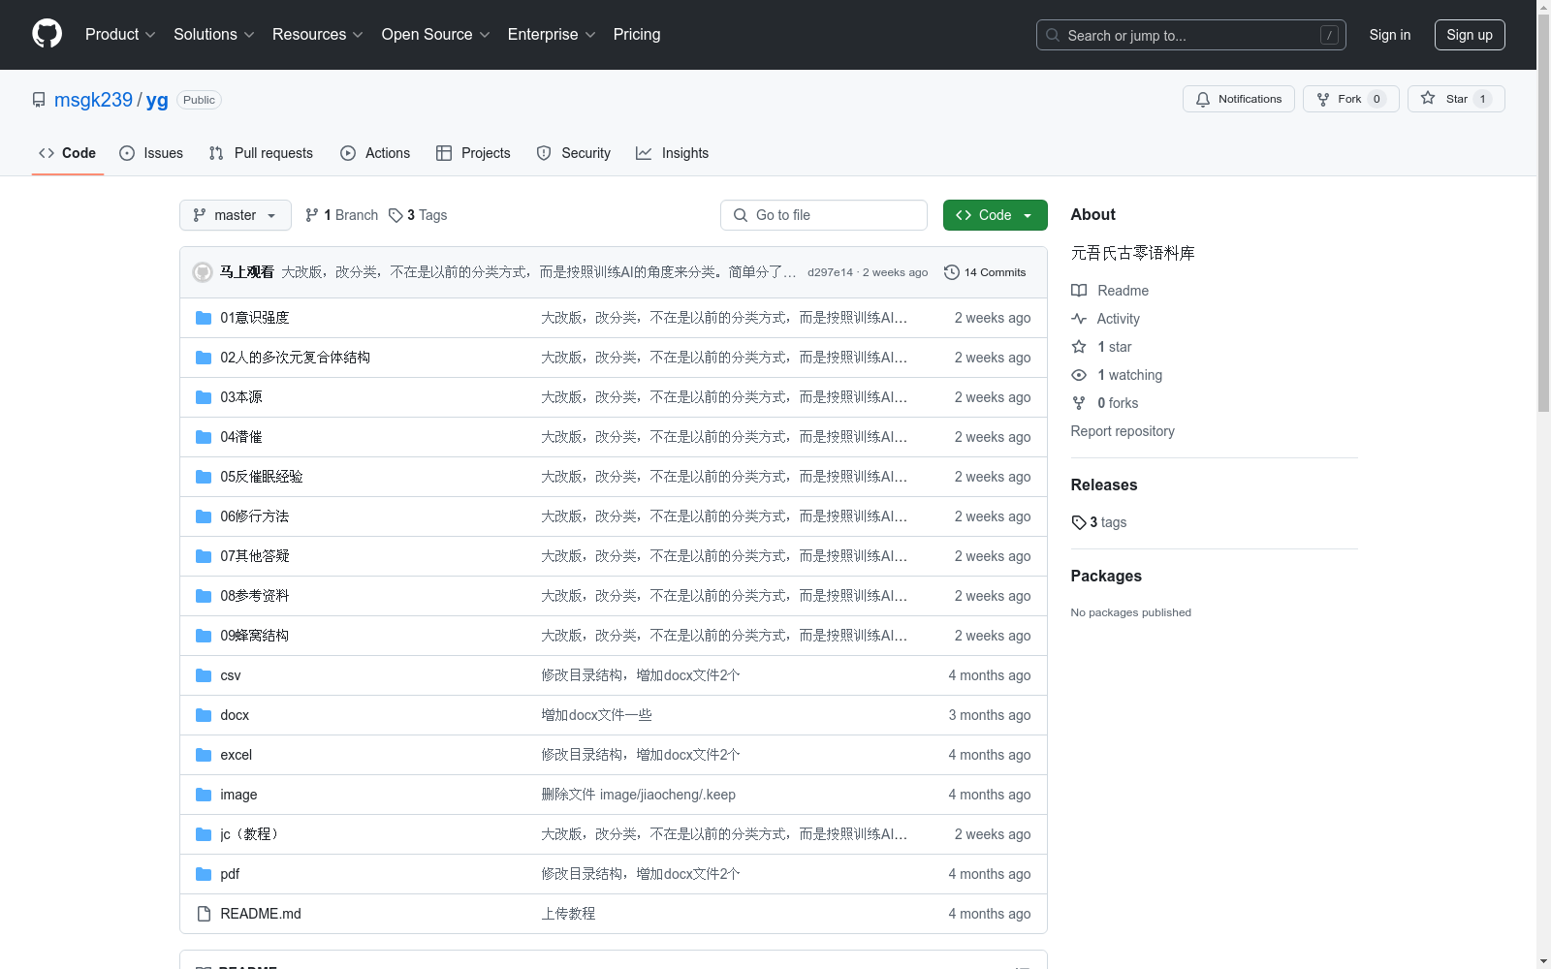1551x969 pixels.
Task: Click the folder icon for image
Action: pos(204,795)
